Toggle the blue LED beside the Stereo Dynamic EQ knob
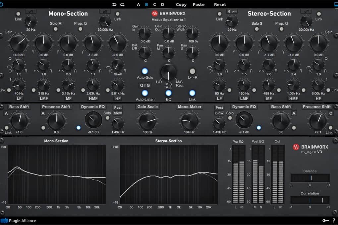338x225 pixels. point(259,128)
